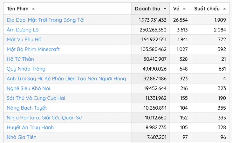232x143 pixels.
Task: Select Một Bộ Phim Minecraft link
Action: pyautogui.click(x=33, y=49)
